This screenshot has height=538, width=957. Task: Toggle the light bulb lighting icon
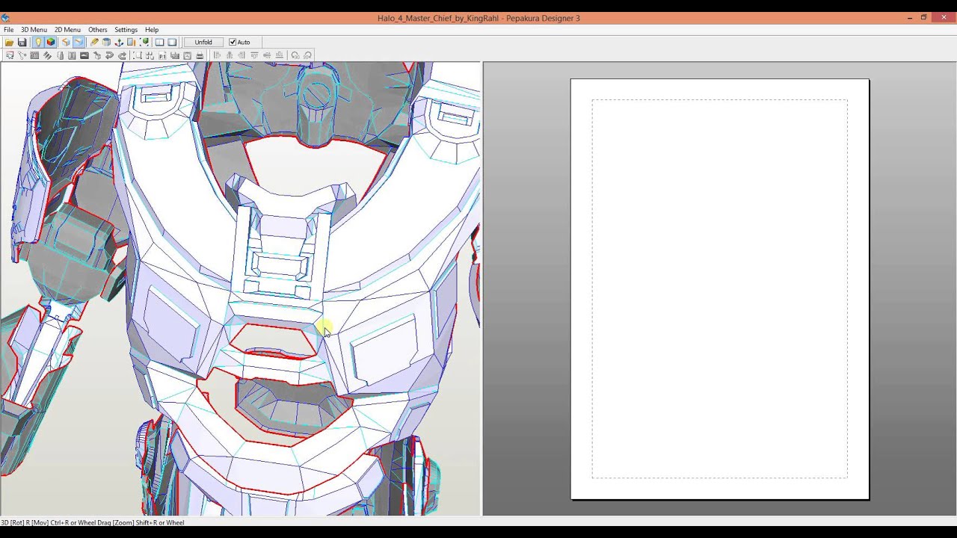click(37, 43)
